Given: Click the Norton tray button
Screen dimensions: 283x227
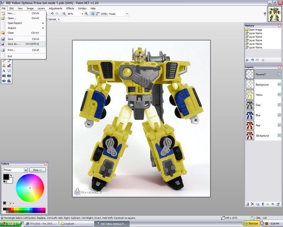Looking at the screenshot, I should pyautogui.click(x=251, y=223).
